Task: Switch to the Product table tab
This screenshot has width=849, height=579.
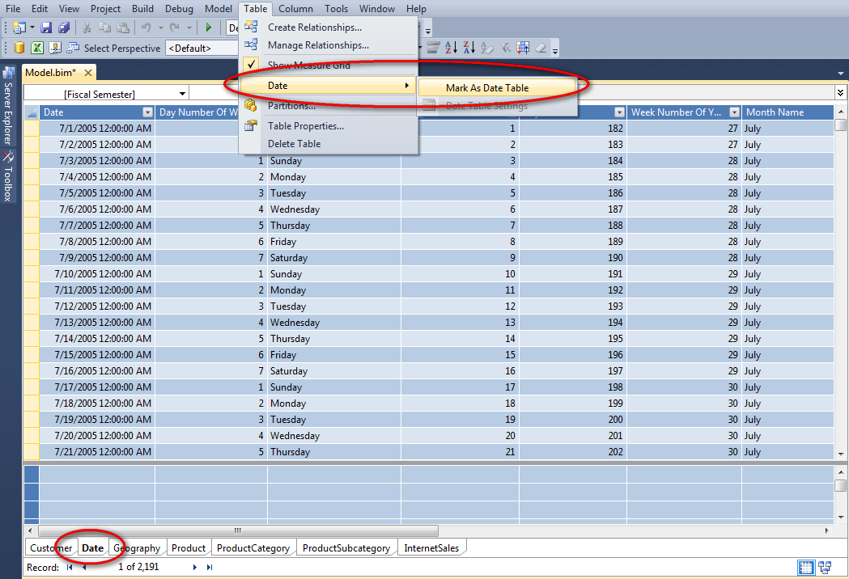Action: pos(189,548)
